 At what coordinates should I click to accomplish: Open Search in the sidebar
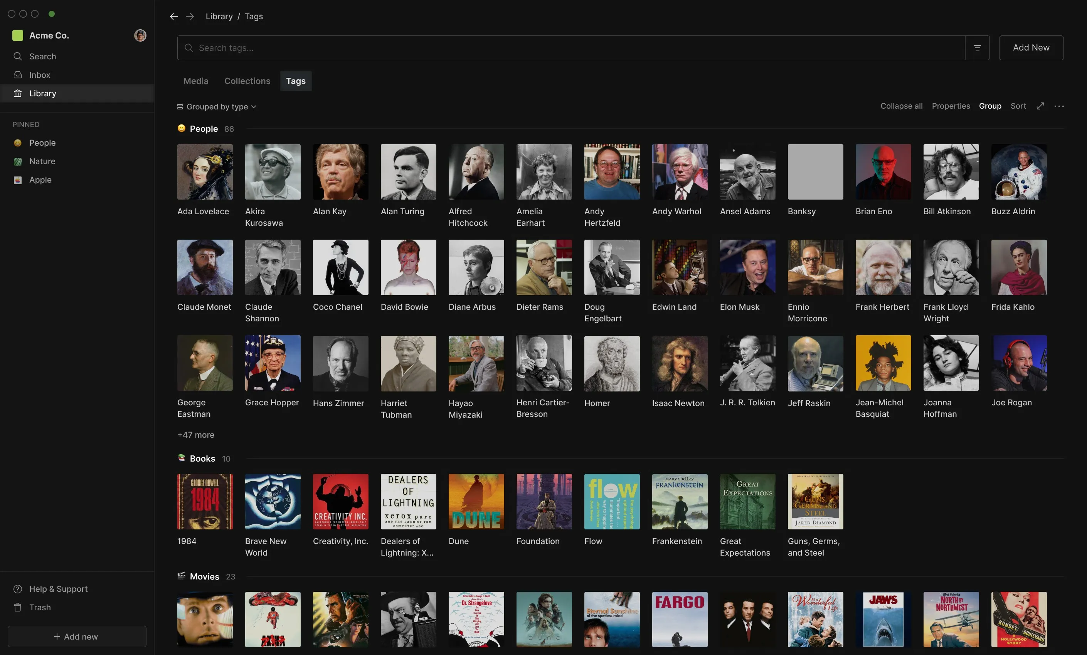click(x=77, y=57)
